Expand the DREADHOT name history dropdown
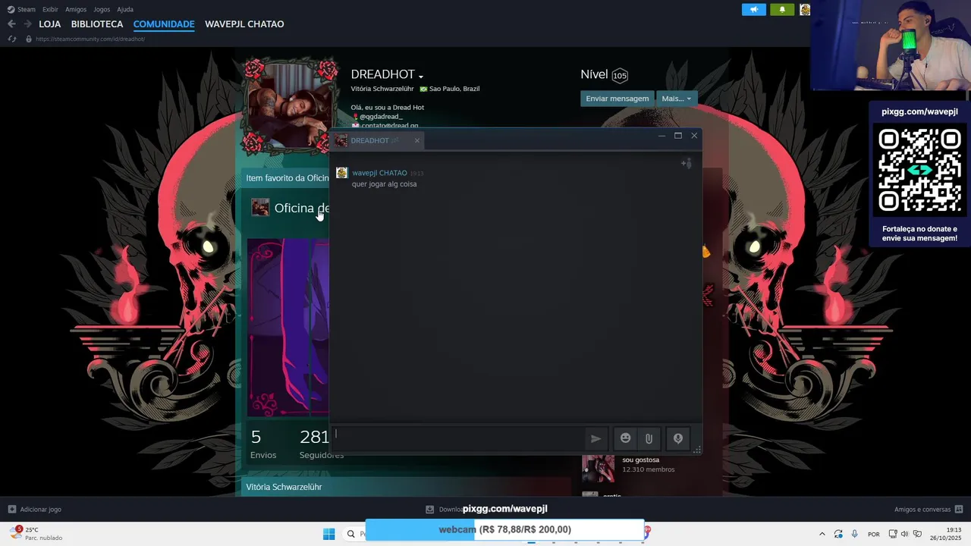Image resolution: width=971 pixels, height=546 pixels. point(421,76)
